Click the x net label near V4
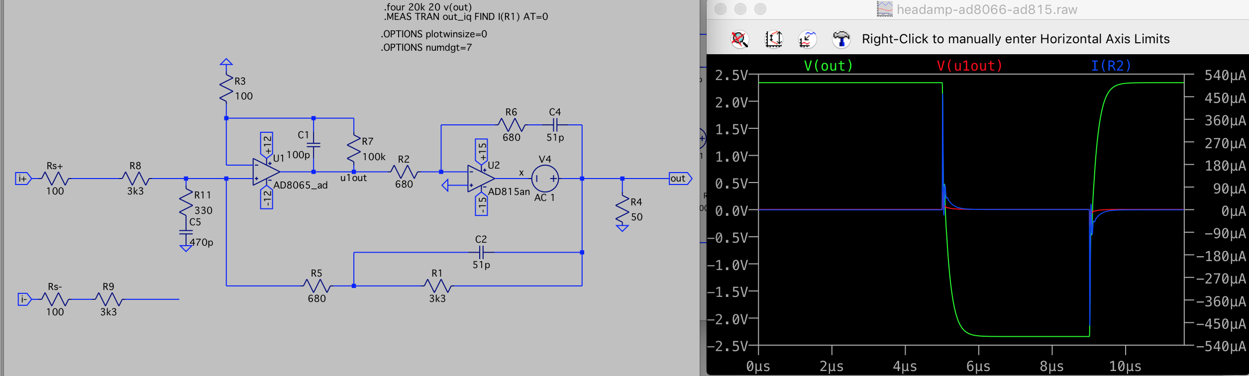This screenshot has height=376, width=1249. pos(521,173)
